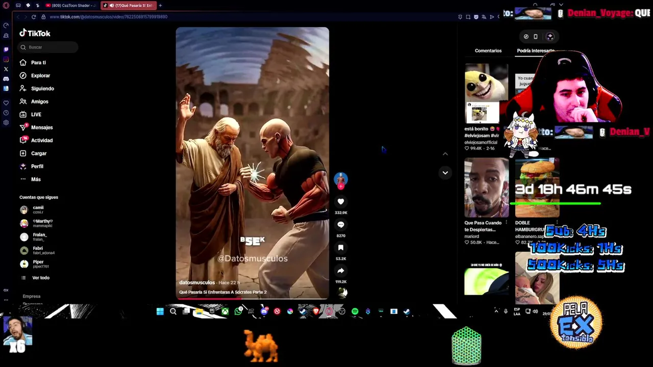Open the LIVE section
Viewport: 653px width, 367px height.
[31, 115]
